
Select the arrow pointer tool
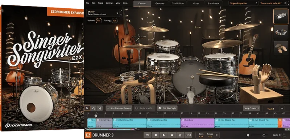pyautogui.click(x=87, y=108)
